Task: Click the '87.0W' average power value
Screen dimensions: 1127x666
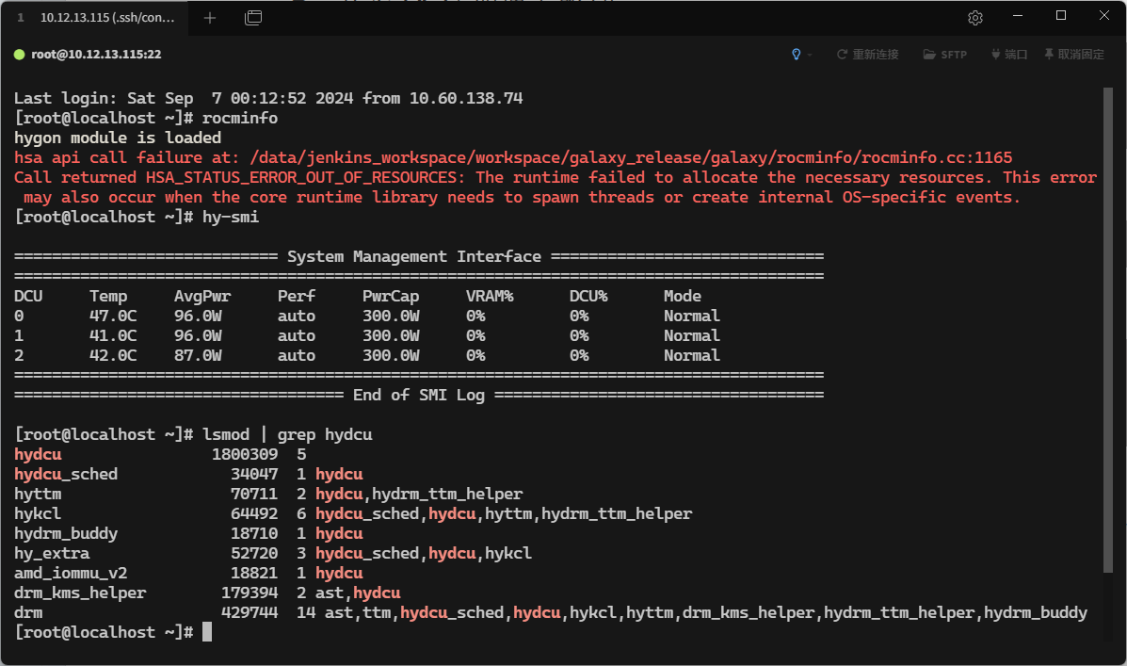Action: point(198,355)
